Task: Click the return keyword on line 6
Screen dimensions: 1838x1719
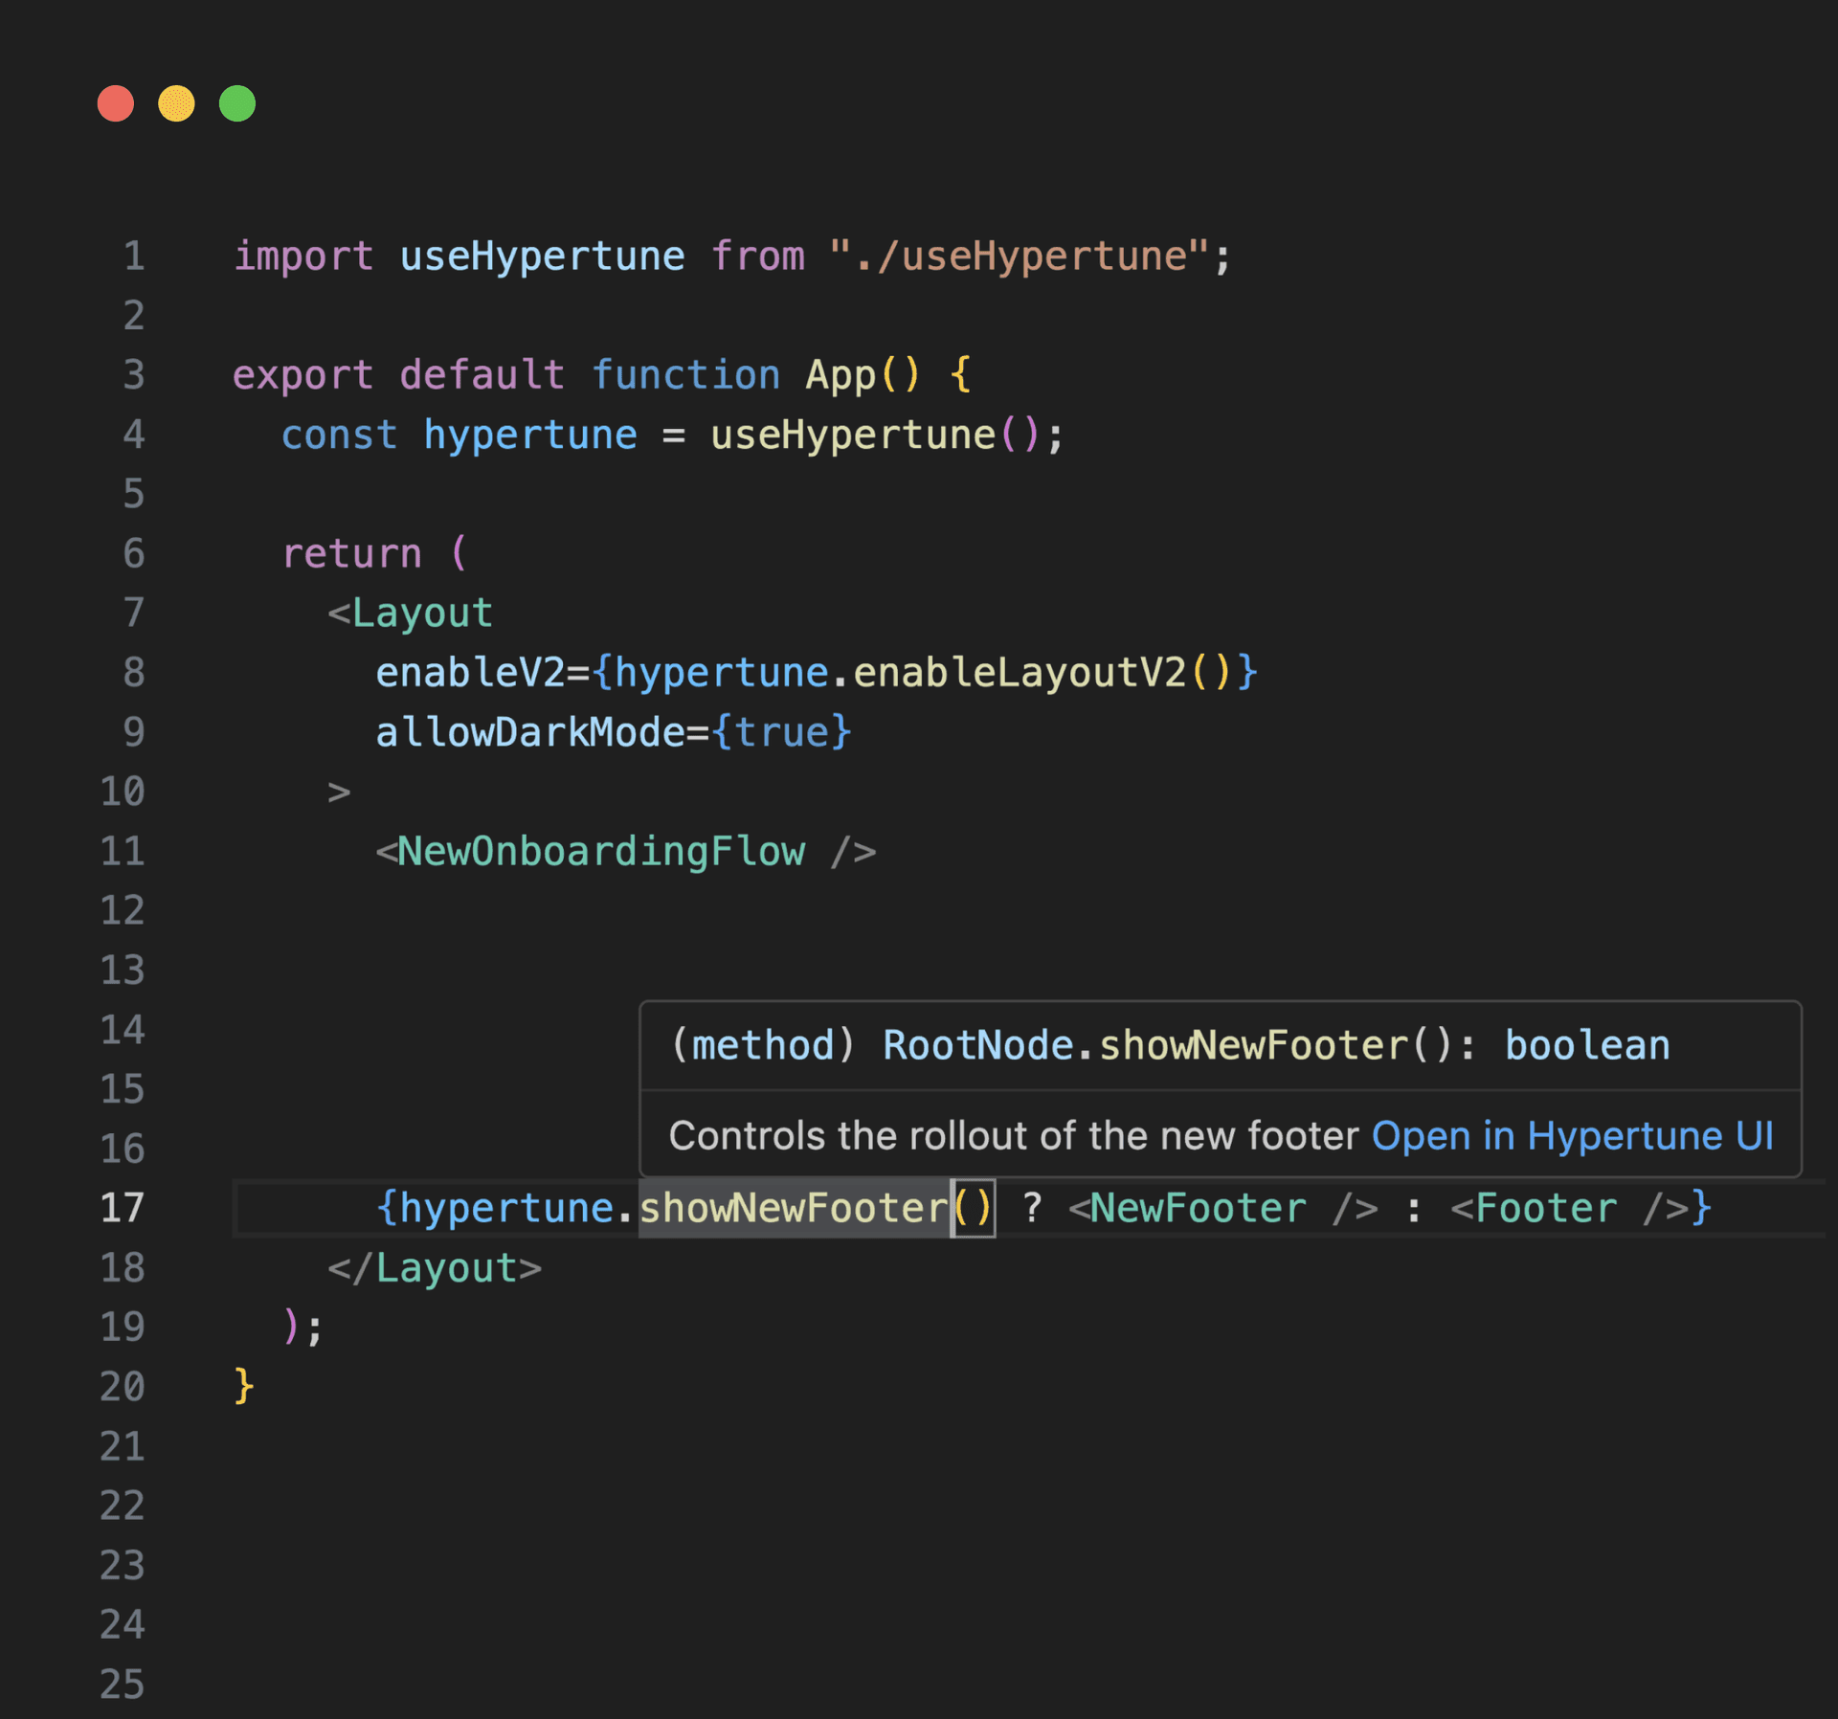Action: [x=351, y=554]
